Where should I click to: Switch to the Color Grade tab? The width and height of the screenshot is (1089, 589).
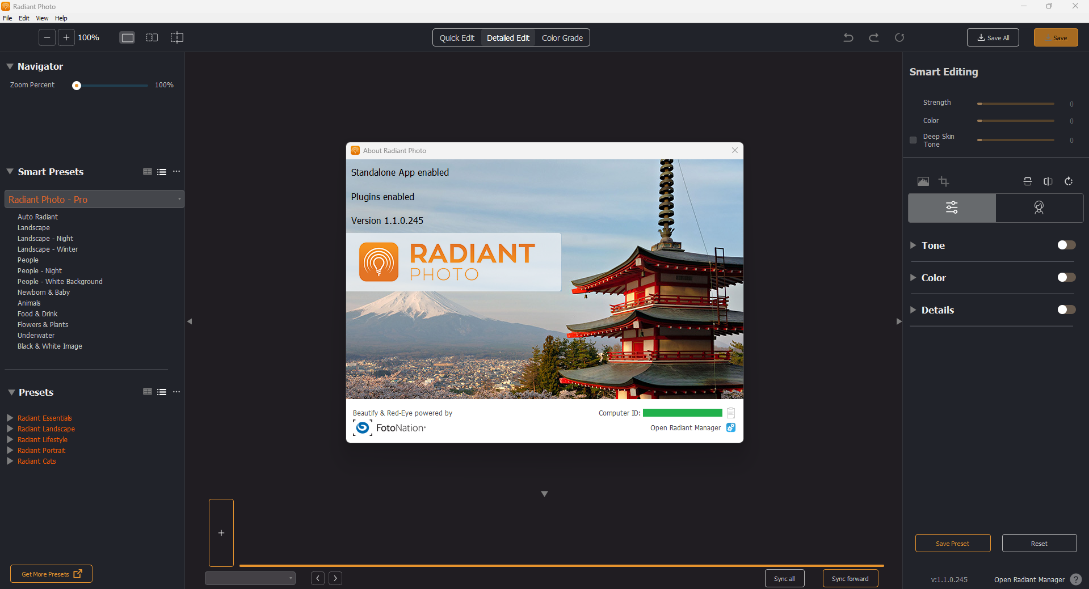562,37
